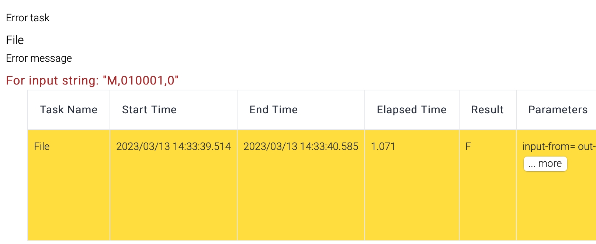Expand parameters with the '... more' button
This screenshot has height=244, width=596.
click(545, 164)
